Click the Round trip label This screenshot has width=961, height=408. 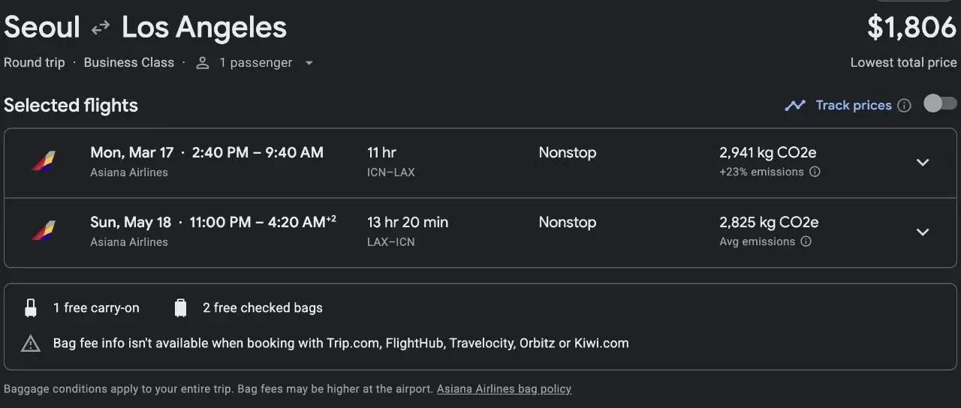click(35, 63)
